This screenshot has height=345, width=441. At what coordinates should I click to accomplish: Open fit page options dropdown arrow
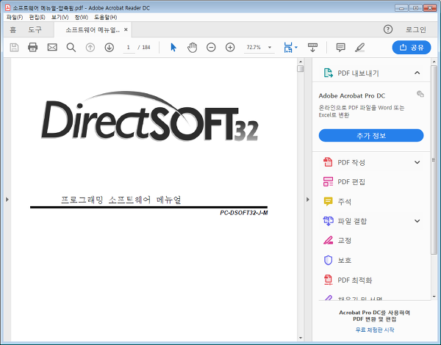tap(296, 48)
